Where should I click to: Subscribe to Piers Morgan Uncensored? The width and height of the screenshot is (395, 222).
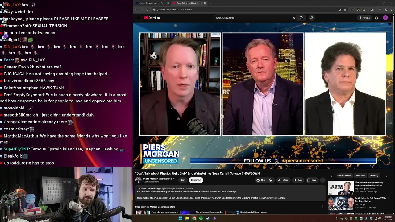tap(196, 180)
